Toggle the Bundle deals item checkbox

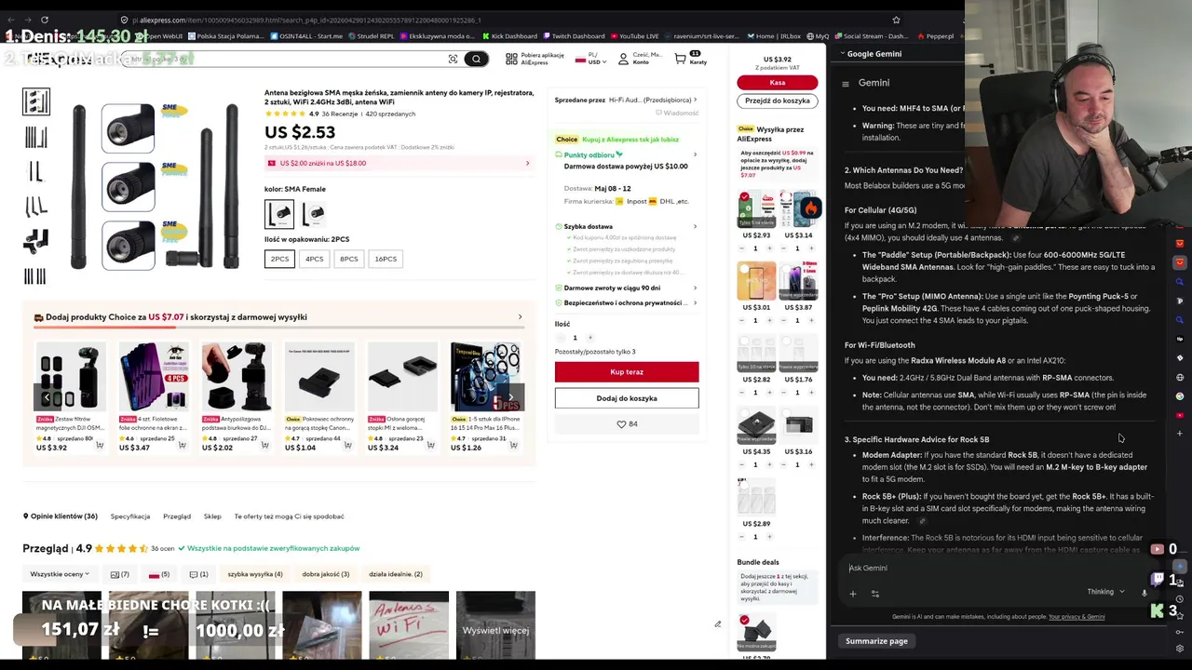[x=744, y=620]
